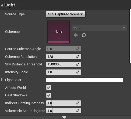
Task: Click spinner arrow on Cubemap Resolution field
Action: [78, 57]
